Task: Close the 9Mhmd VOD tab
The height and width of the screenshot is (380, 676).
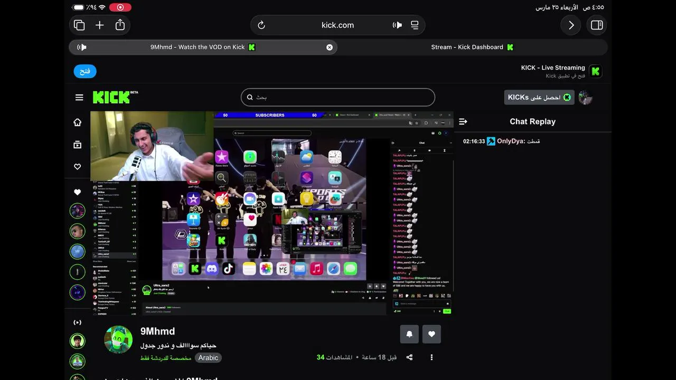Action: pos(330,47)
